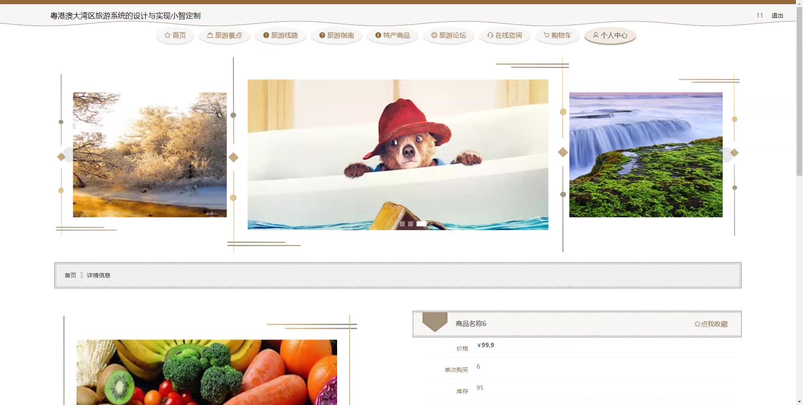Select 旅游指南 travel guide menu item
This screenshot has width=803, height=405.
coord(337,36)
